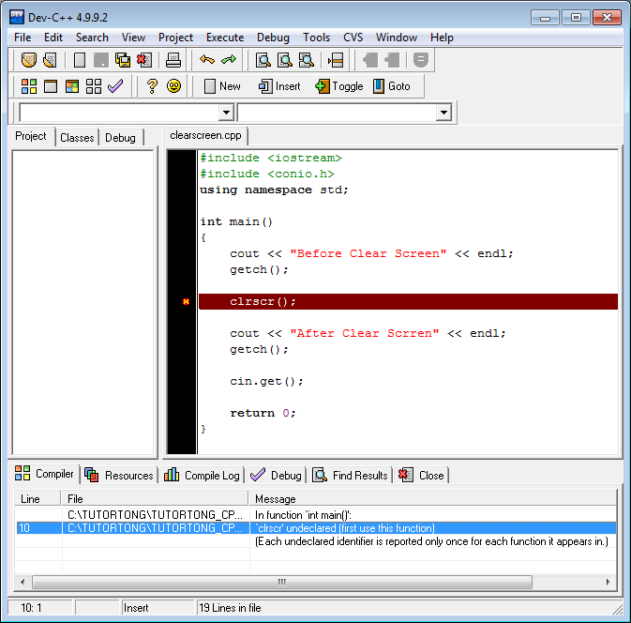The width and height of the screenshot is (631, 623).
Task: Open the Tools menu
Action: [x=316, y=38]
